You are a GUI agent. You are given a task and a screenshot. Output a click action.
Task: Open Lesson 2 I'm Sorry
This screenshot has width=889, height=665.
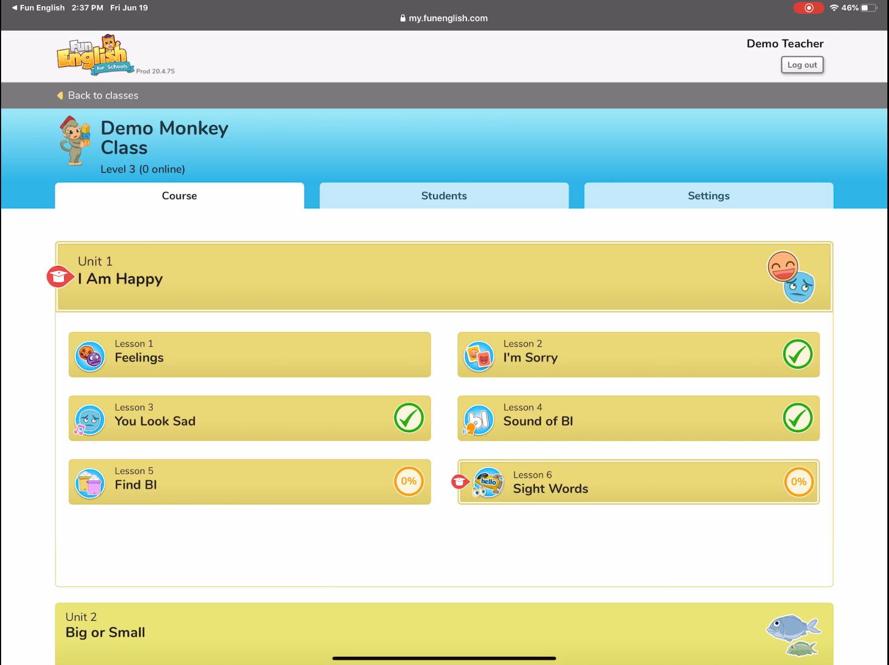pos(639,355)
